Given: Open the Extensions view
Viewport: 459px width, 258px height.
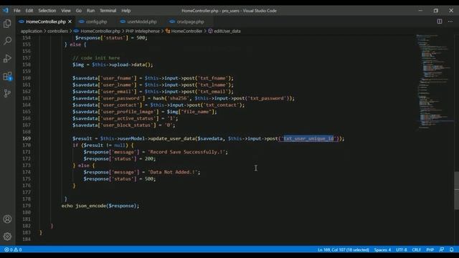Looking at the screenshot, I should tap(7, 76).
